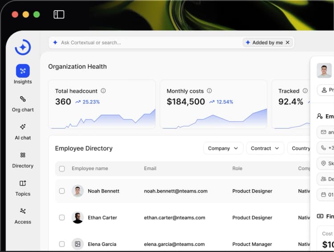
Task: Open the Insights section
Action: pos(23,74)
